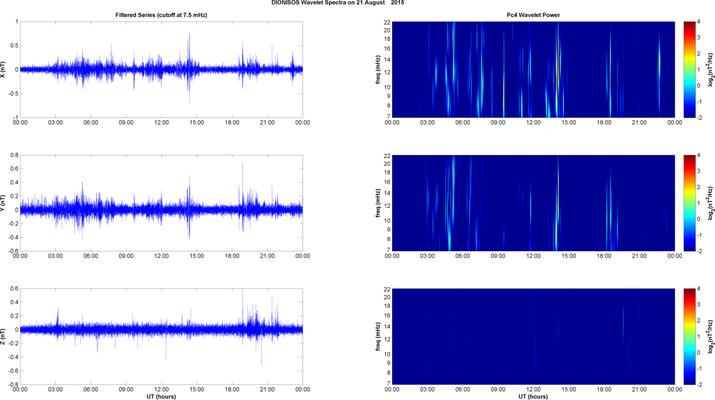This screenshot has width=715, height=400.
Task: Click log2(nT²/Hz) label beside top colorbar
Action: (x=711, y=69)
